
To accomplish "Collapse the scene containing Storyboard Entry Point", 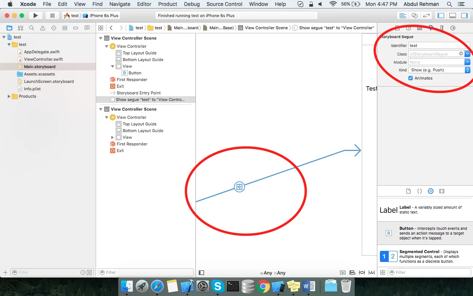I will click(x=101, y=38).
